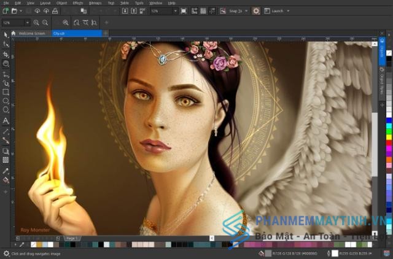Click the toolbox quick customize plus button
393x259 pixels.
pos(6,192)
